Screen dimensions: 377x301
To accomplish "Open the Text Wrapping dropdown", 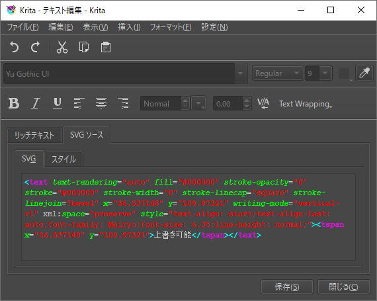I will (x=306, y=104).
